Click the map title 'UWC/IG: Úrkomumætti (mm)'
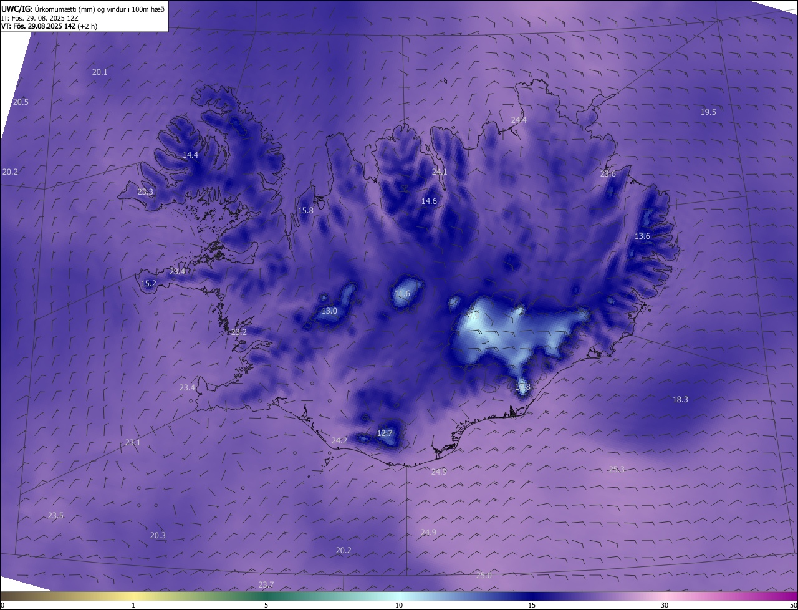The height and width of the screenshot is (610, 798). pos(49,9)
